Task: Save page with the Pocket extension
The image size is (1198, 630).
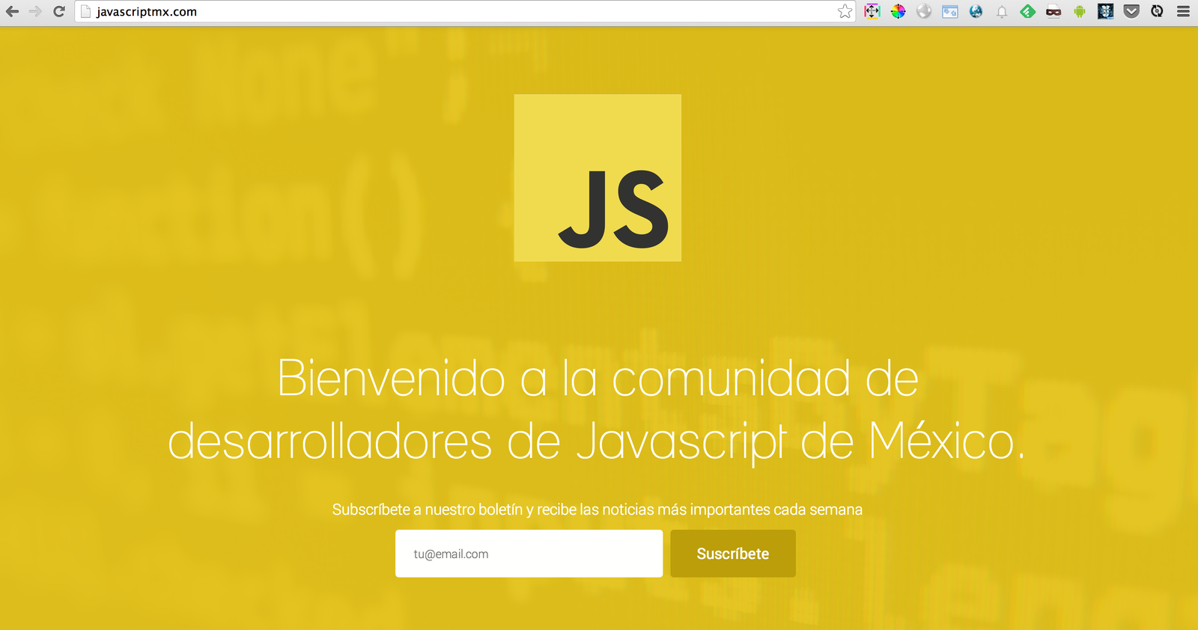Action: click(x=1131, y=11)
